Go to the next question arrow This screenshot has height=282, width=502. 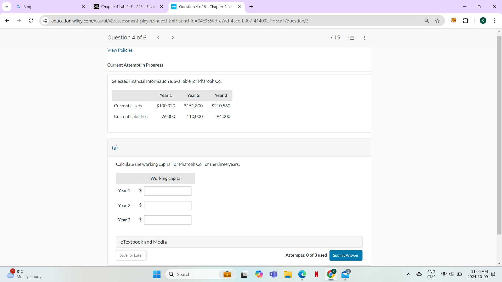pos(173,38)
